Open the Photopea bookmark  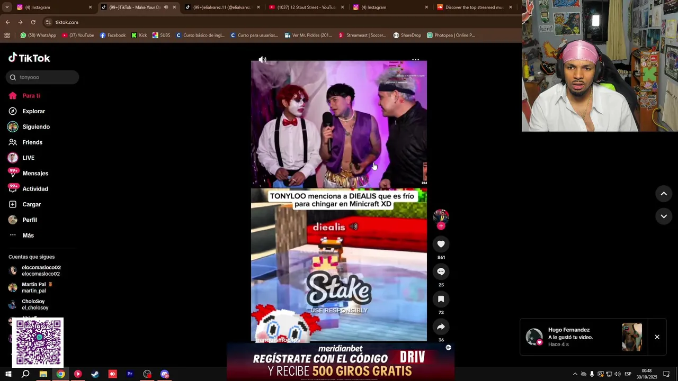click(451, 35)
